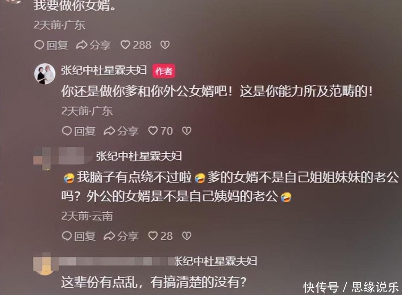
Task: Select the comment text 这辈份有点乱
Action: (x=100, y=282)
